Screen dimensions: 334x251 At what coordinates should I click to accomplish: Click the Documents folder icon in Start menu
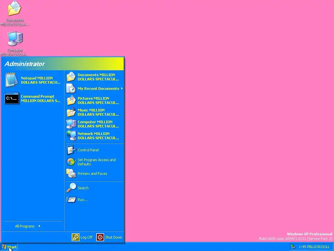click(71, 77)
